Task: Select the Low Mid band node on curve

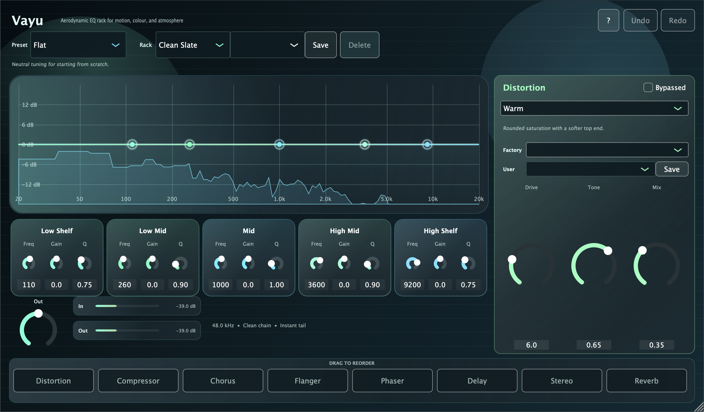Action: (189, 144)
